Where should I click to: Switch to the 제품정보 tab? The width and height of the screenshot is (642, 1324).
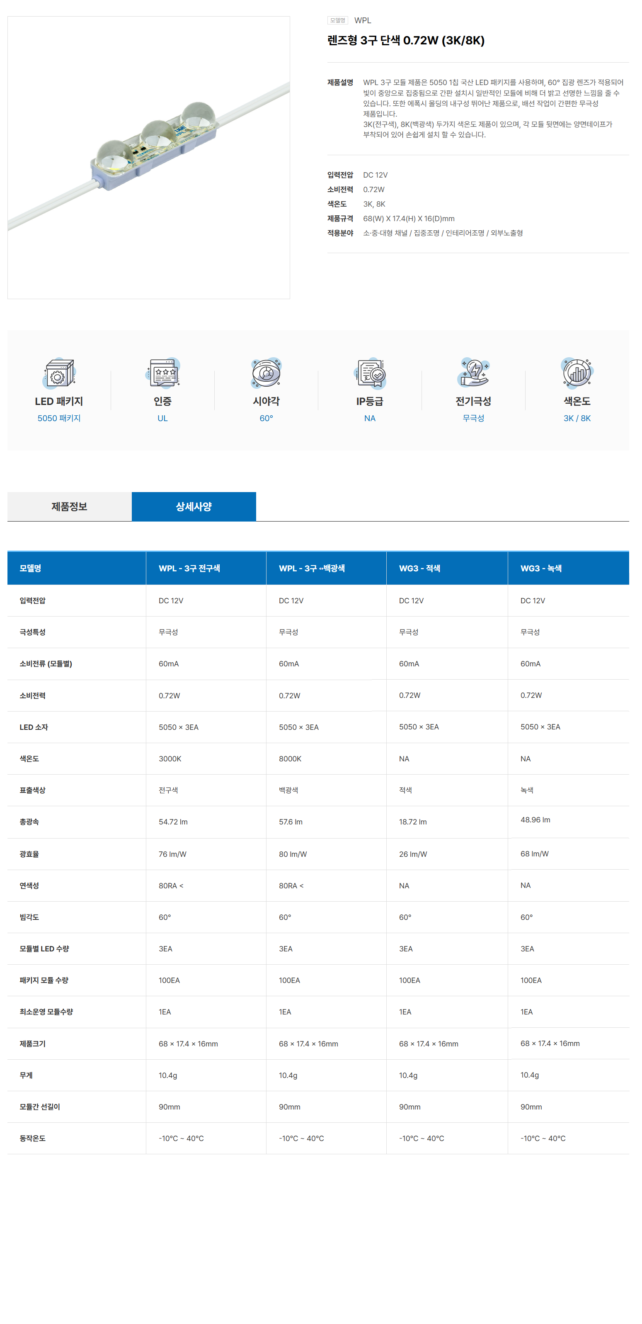pos(69,506)
